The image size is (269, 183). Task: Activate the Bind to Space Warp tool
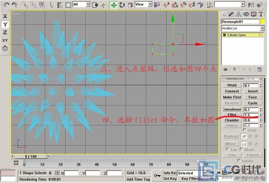[x=42, y=5]
